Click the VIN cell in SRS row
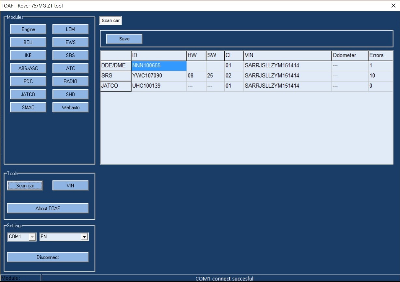400x282 pixels. pyautogui.click(x=288, y=76)
